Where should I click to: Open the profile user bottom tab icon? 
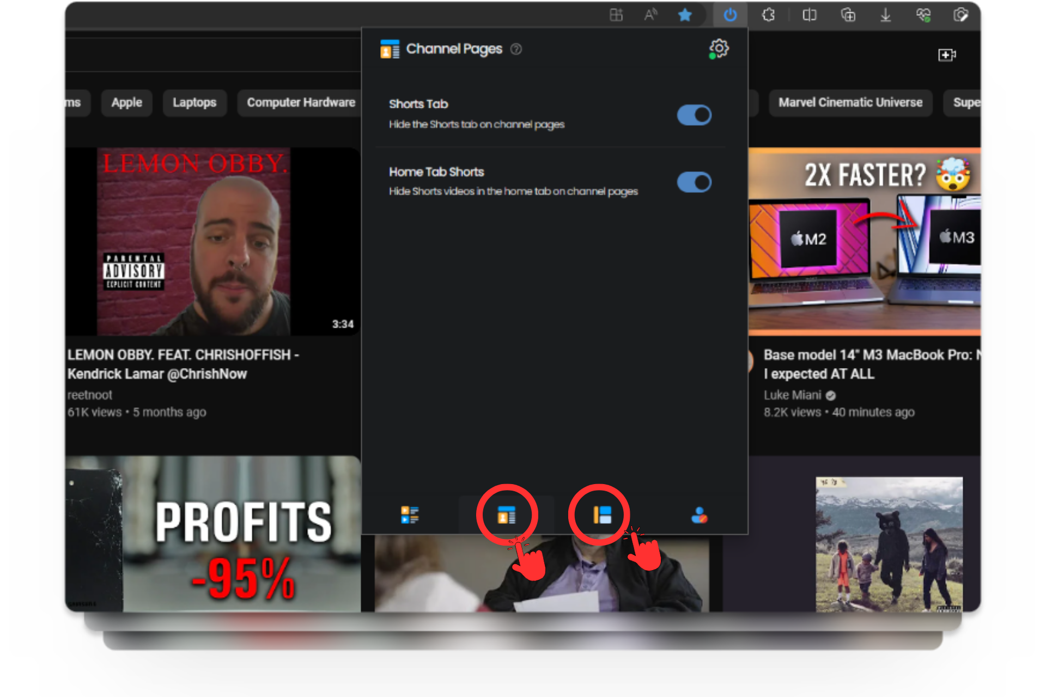[699, 515]
